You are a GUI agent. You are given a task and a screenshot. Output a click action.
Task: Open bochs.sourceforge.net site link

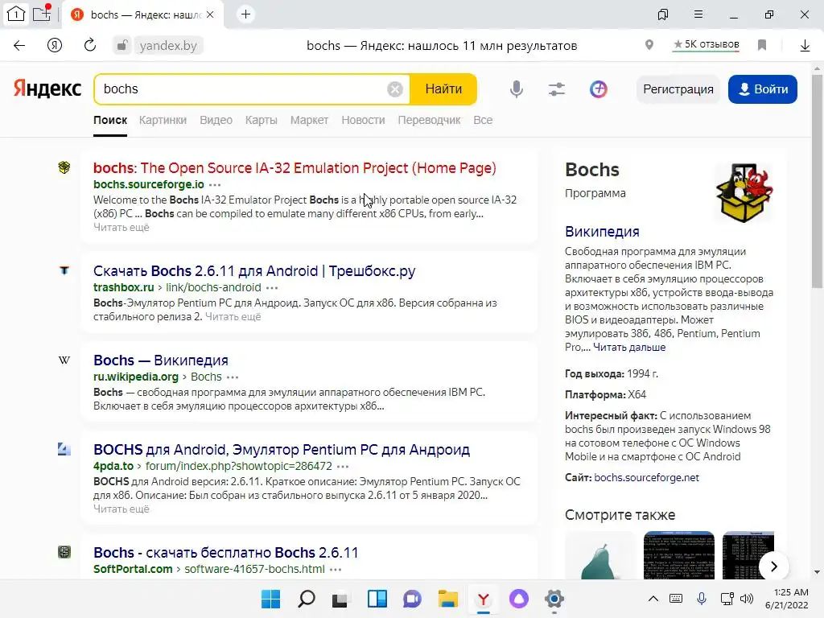(646, 477)
